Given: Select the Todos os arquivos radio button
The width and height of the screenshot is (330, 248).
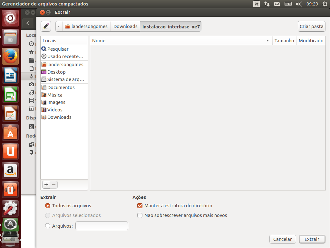Looking at the screenshot, I should (48, 206).
